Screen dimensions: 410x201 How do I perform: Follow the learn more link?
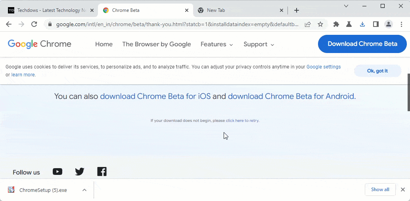[23, 75]
